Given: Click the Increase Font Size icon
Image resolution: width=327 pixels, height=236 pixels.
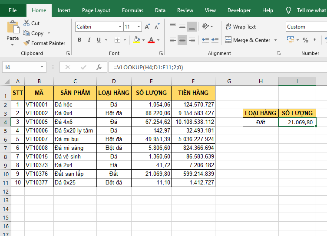Looking at the screenshot, I should click(x=147, y=27).
